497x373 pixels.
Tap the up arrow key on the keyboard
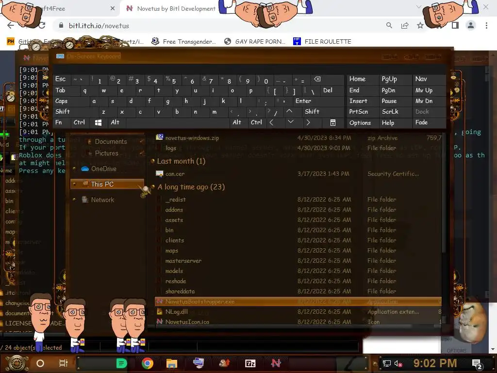(289, 111)
